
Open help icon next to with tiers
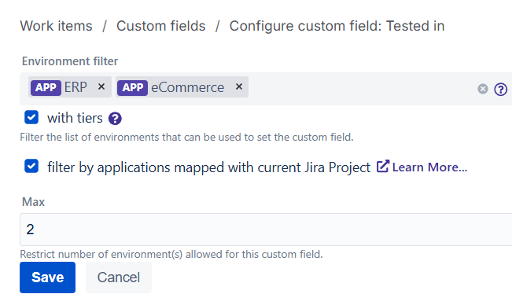click(x=115, y=119)
